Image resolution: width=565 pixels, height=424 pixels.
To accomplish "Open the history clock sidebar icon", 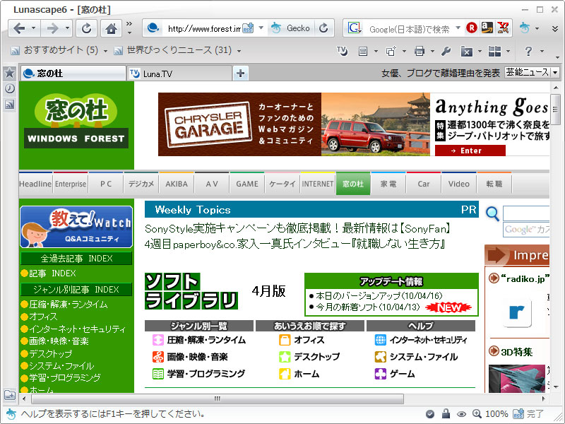I will (9, 88).
